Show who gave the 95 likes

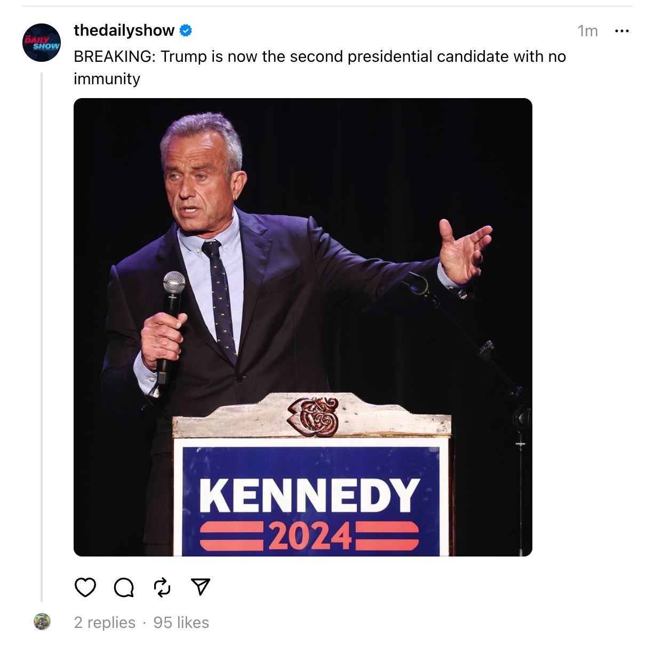181,623
